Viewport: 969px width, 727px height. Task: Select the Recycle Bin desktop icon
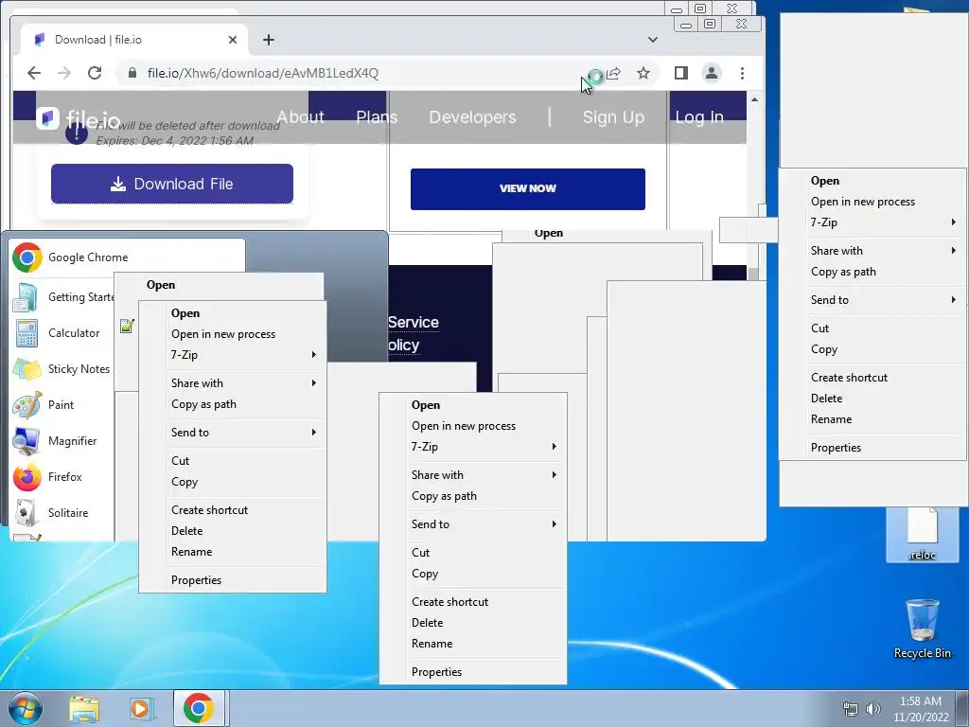pos(922,629)
